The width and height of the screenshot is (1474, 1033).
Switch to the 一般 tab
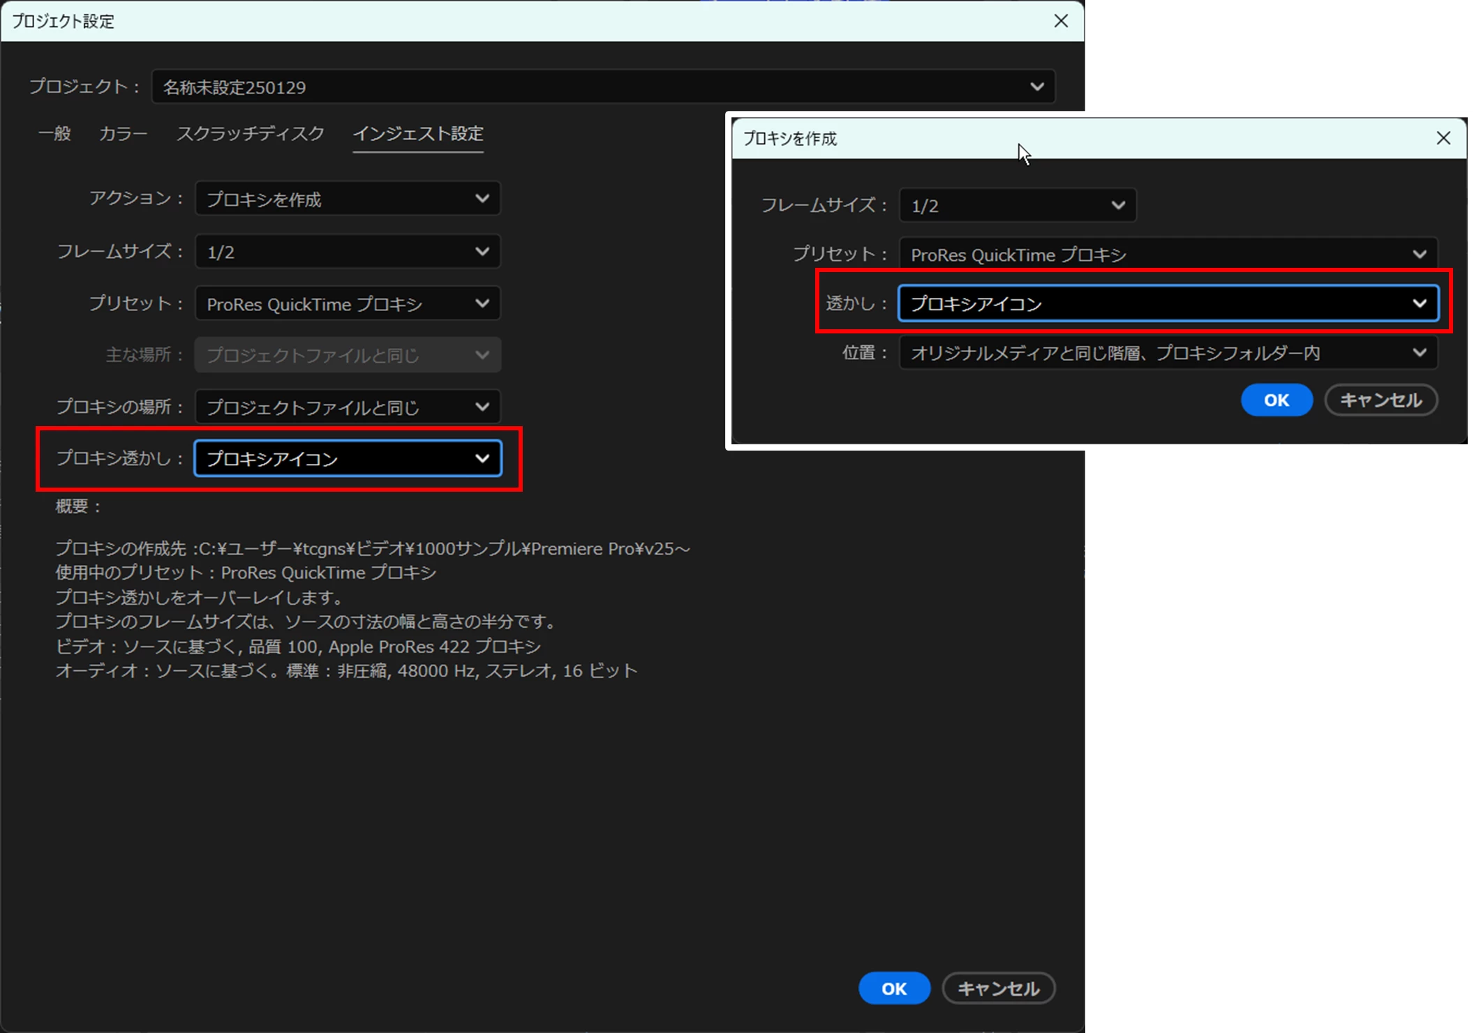click(x=54, y=133)
